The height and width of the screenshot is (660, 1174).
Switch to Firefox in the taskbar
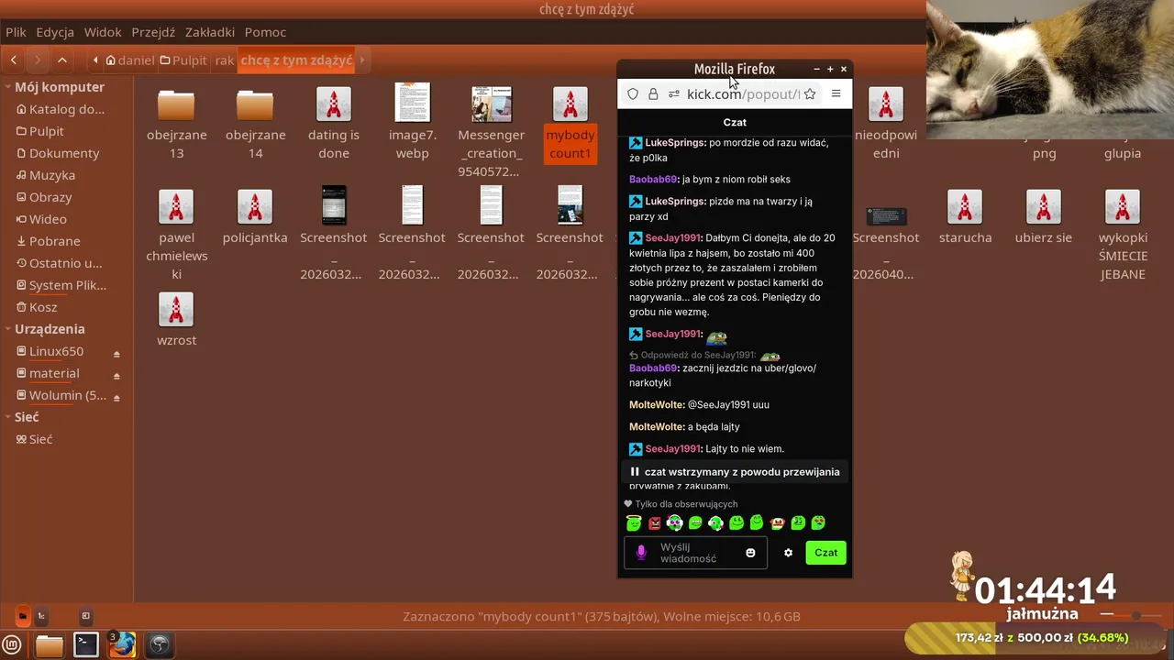point(122,645)
